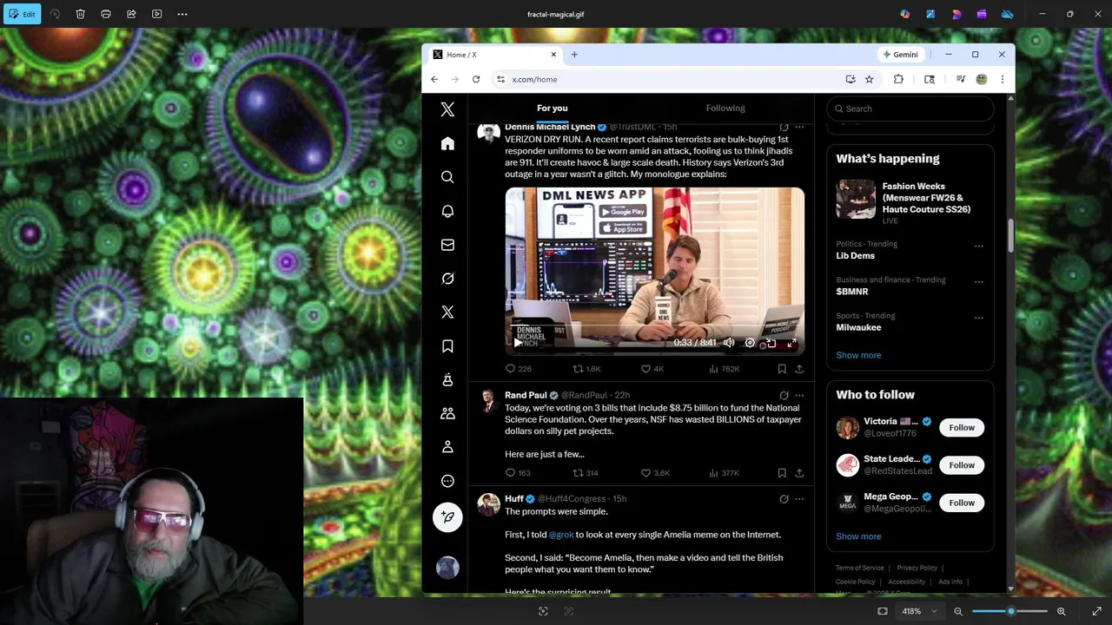This screenshot has width=1112, height=625.
Task: Open Profile person icon in X sidebar
Action: coord(447,447)
